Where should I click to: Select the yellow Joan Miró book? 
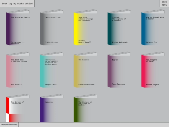click(x=85, y=27)
